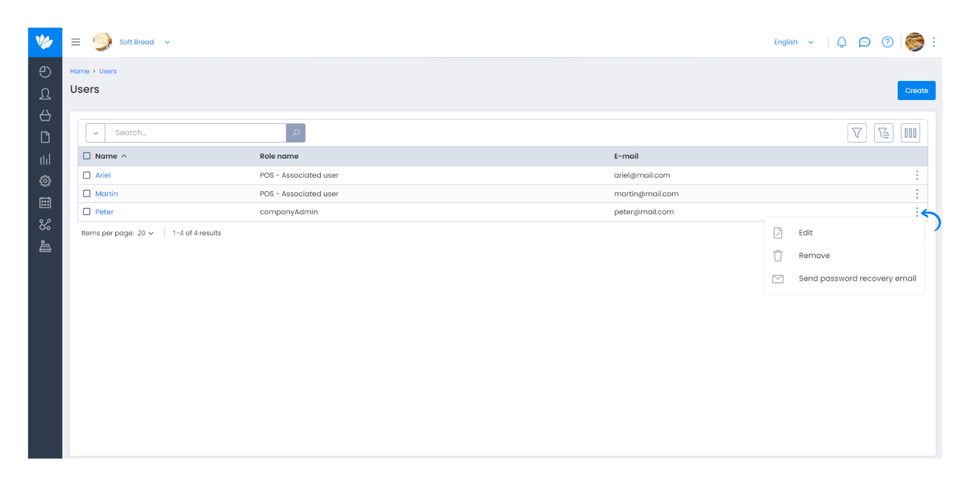Open the header kebab menu
The height and width of the screenshot is (487, 971).
934,42
